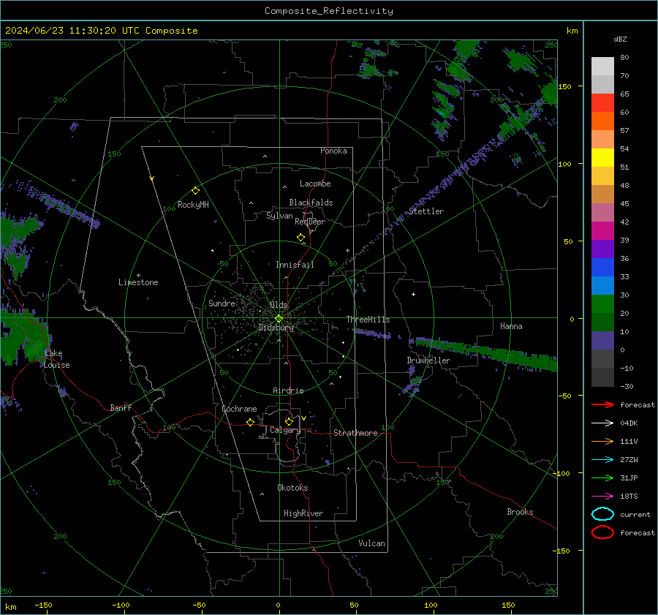Click the Airdrie town label
This screenshot has width=658, height=615.
pyautogui.click(x=288, y=390)
